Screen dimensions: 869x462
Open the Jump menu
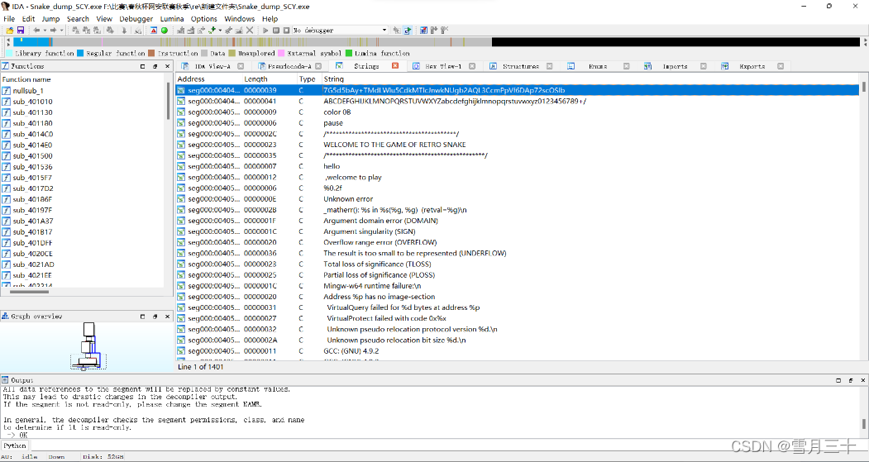(x=50, y=18)
